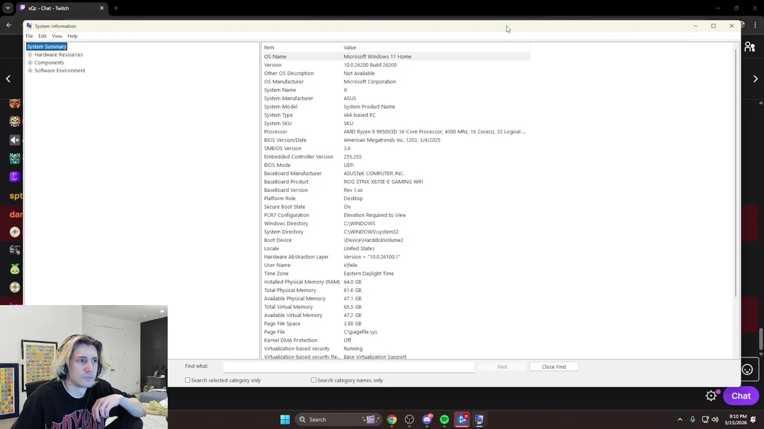Expand the Components node
This screenshot has height=429, width=764.
[30, 63]
